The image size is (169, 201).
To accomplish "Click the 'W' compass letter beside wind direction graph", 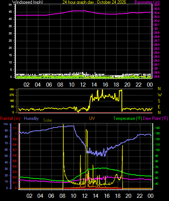I will point(160,95).
